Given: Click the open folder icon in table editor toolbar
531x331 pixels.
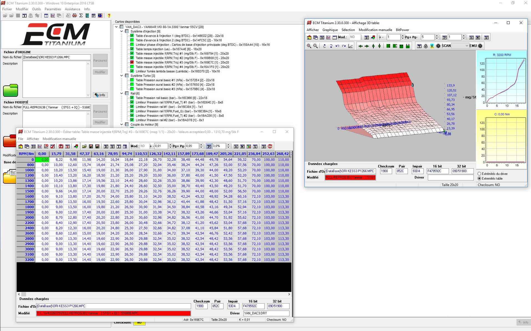Looking at the screenshot, I should pos(84,146).
